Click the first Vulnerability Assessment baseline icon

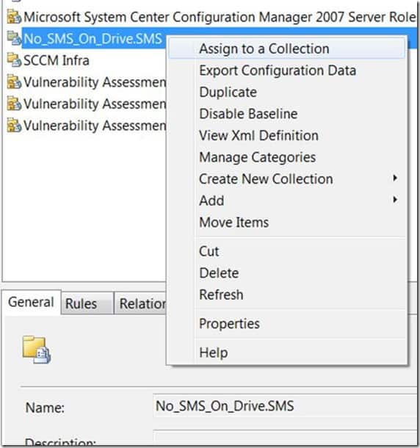click(14, 82)
